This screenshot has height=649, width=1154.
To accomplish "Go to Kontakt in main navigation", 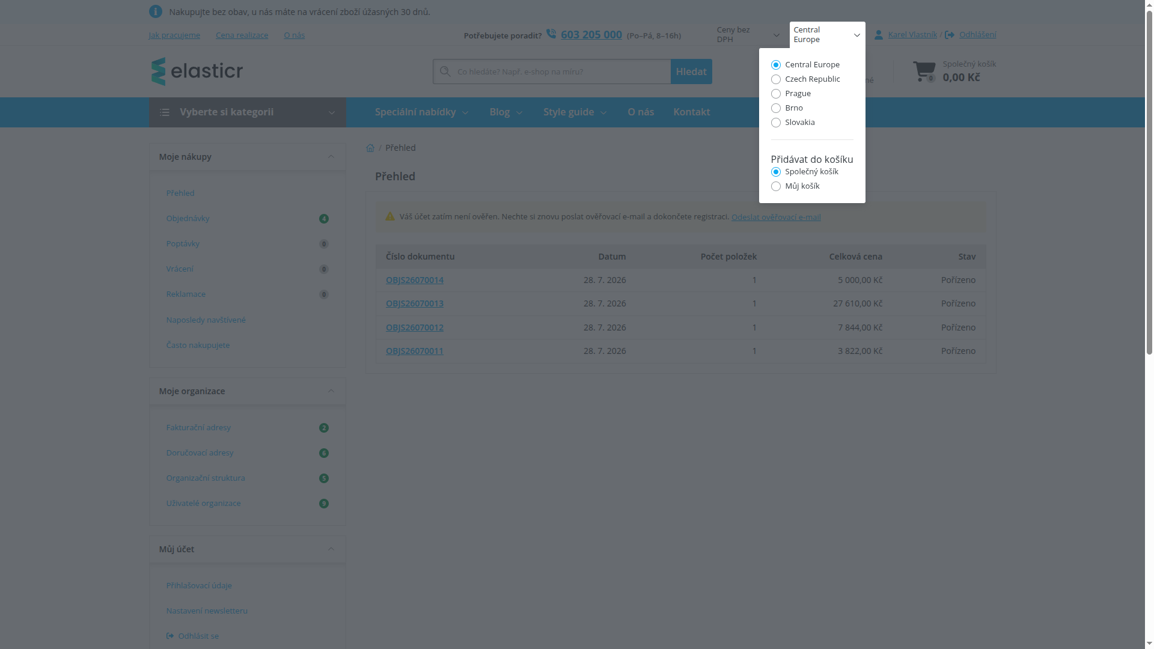I will coord(691,112).
